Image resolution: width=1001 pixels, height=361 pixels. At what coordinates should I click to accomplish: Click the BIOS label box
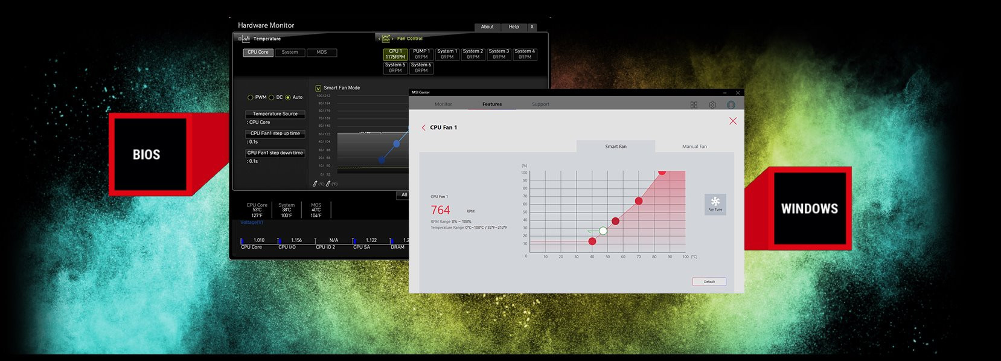[x=150, y=155]
